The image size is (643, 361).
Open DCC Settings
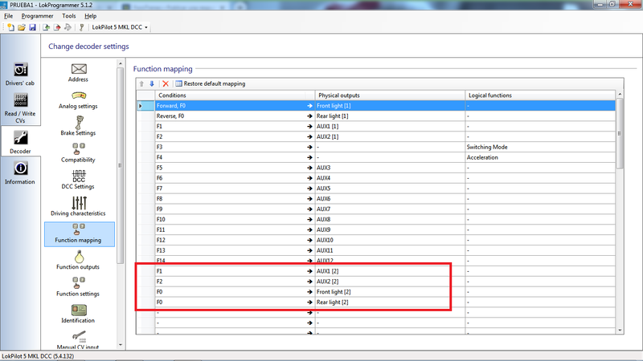[78, 180]
